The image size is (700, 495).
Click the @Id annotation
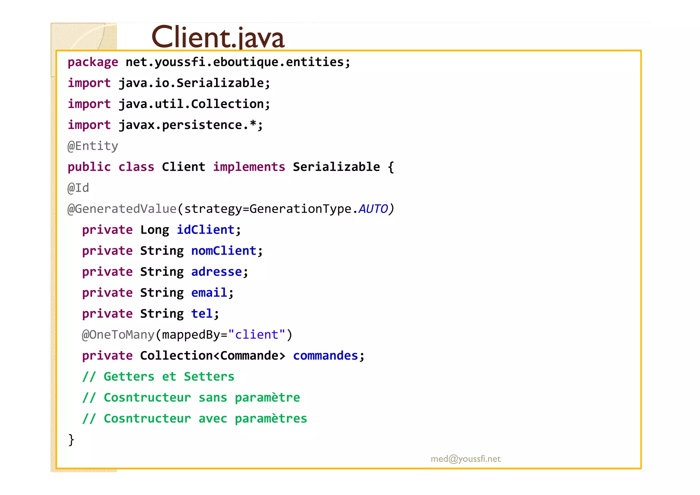coord(78,188)
